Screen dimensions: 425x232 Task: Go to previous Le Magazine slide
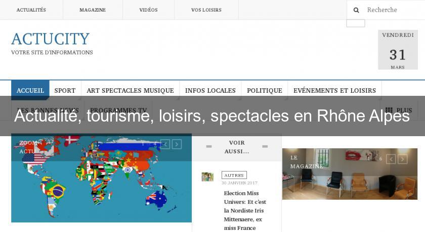391,159
